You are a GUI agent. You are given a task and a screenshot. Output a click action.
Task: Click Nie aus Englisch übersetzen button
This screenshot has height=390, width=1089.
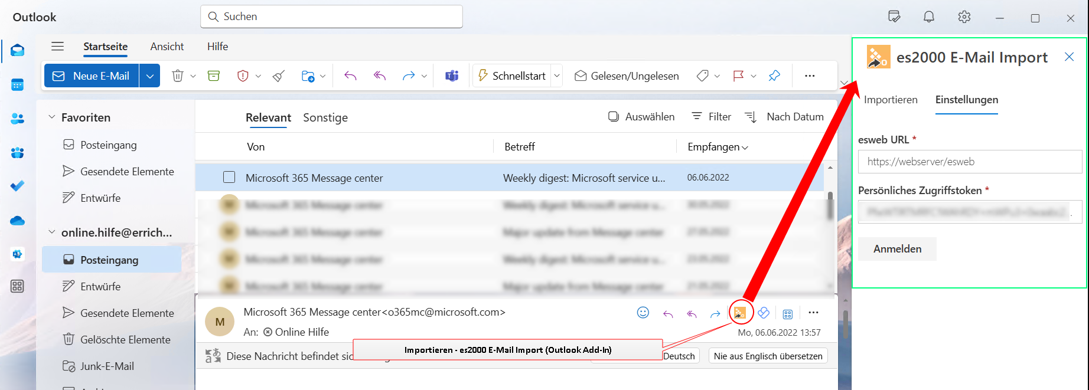pos(768,356)
